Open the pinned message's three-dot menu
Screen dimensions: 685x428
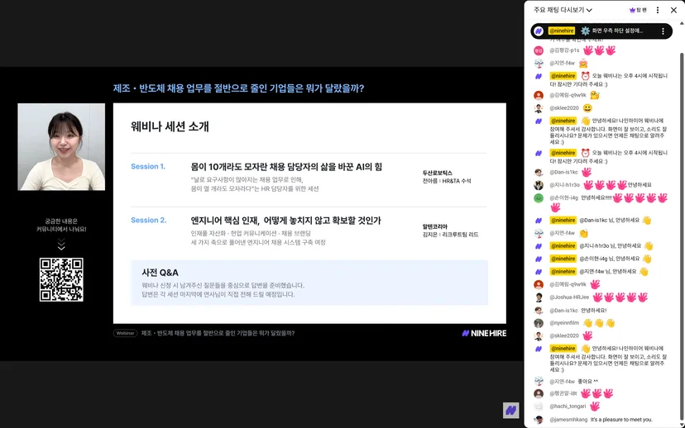663,31
